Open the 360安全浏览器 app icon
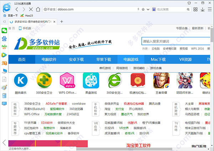 pos(114,80)
